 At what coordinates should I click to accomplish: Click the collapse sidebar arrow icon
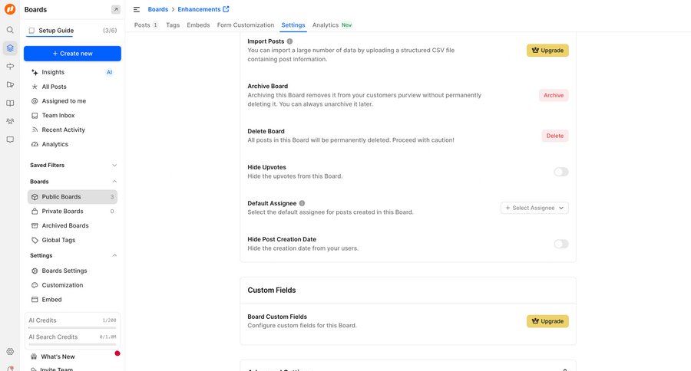coord(115,9)
